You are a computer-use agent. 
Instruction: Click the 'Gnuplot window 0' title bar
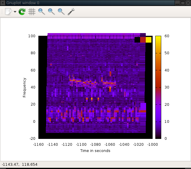point(89,3)
